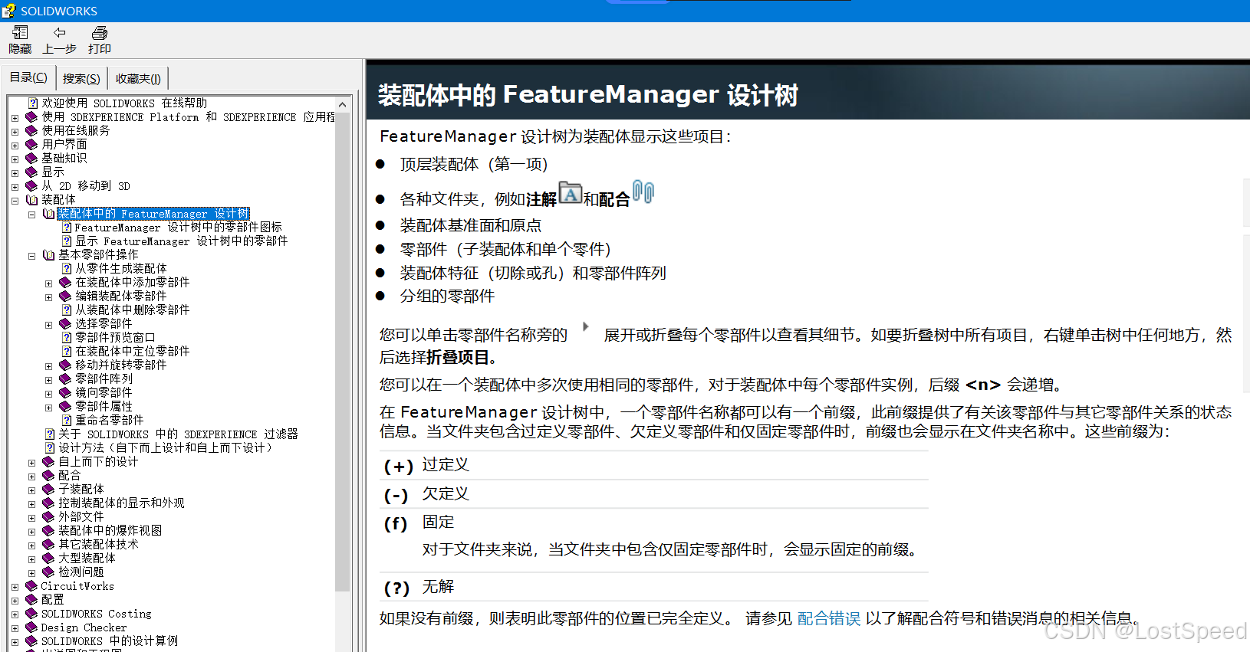Collapse the 装配体中的 FeatureManager 设计树 node
Viewport: 1250px width, 652px height.
coord(31,215)
